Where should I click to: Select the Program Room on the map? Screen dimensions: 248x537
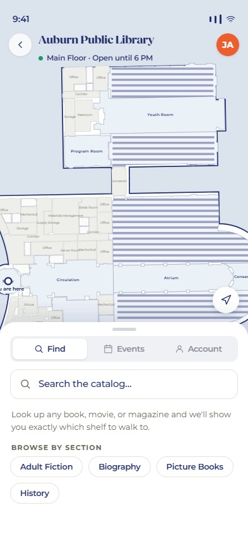86,151
